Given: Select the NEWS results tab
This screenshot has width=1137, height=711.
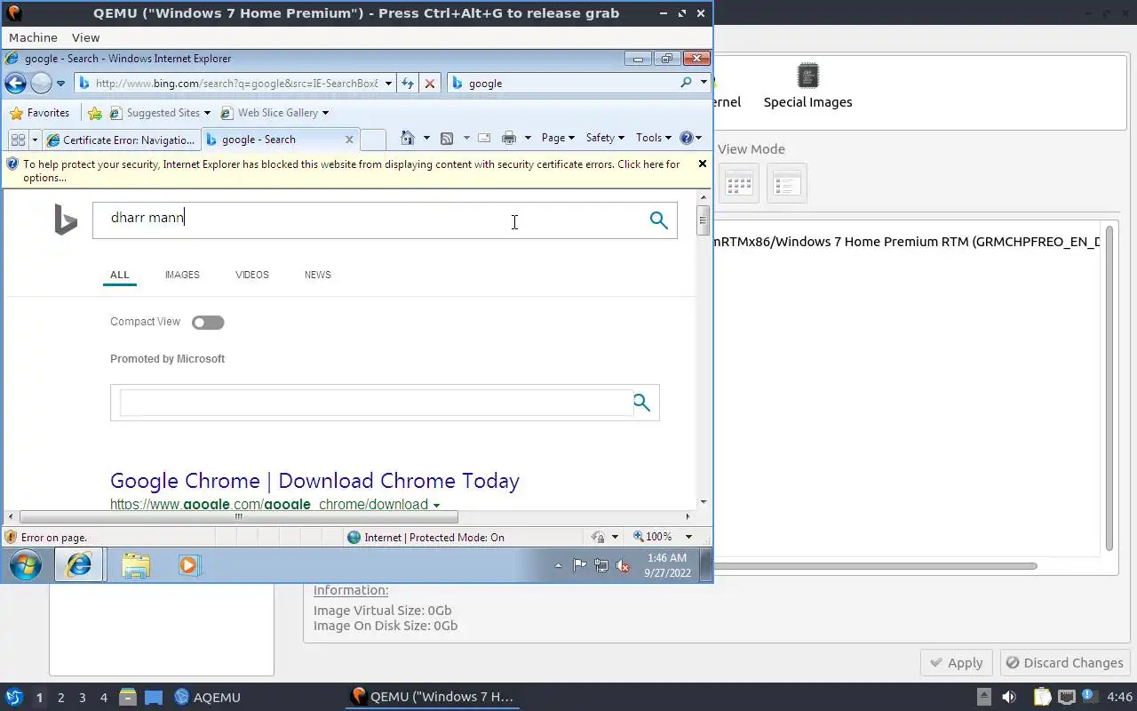Looking at the screenshot, I should pyautogui.click(x=318, y=275).
